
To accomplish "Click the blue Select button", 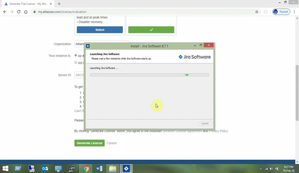I will 100,30.
